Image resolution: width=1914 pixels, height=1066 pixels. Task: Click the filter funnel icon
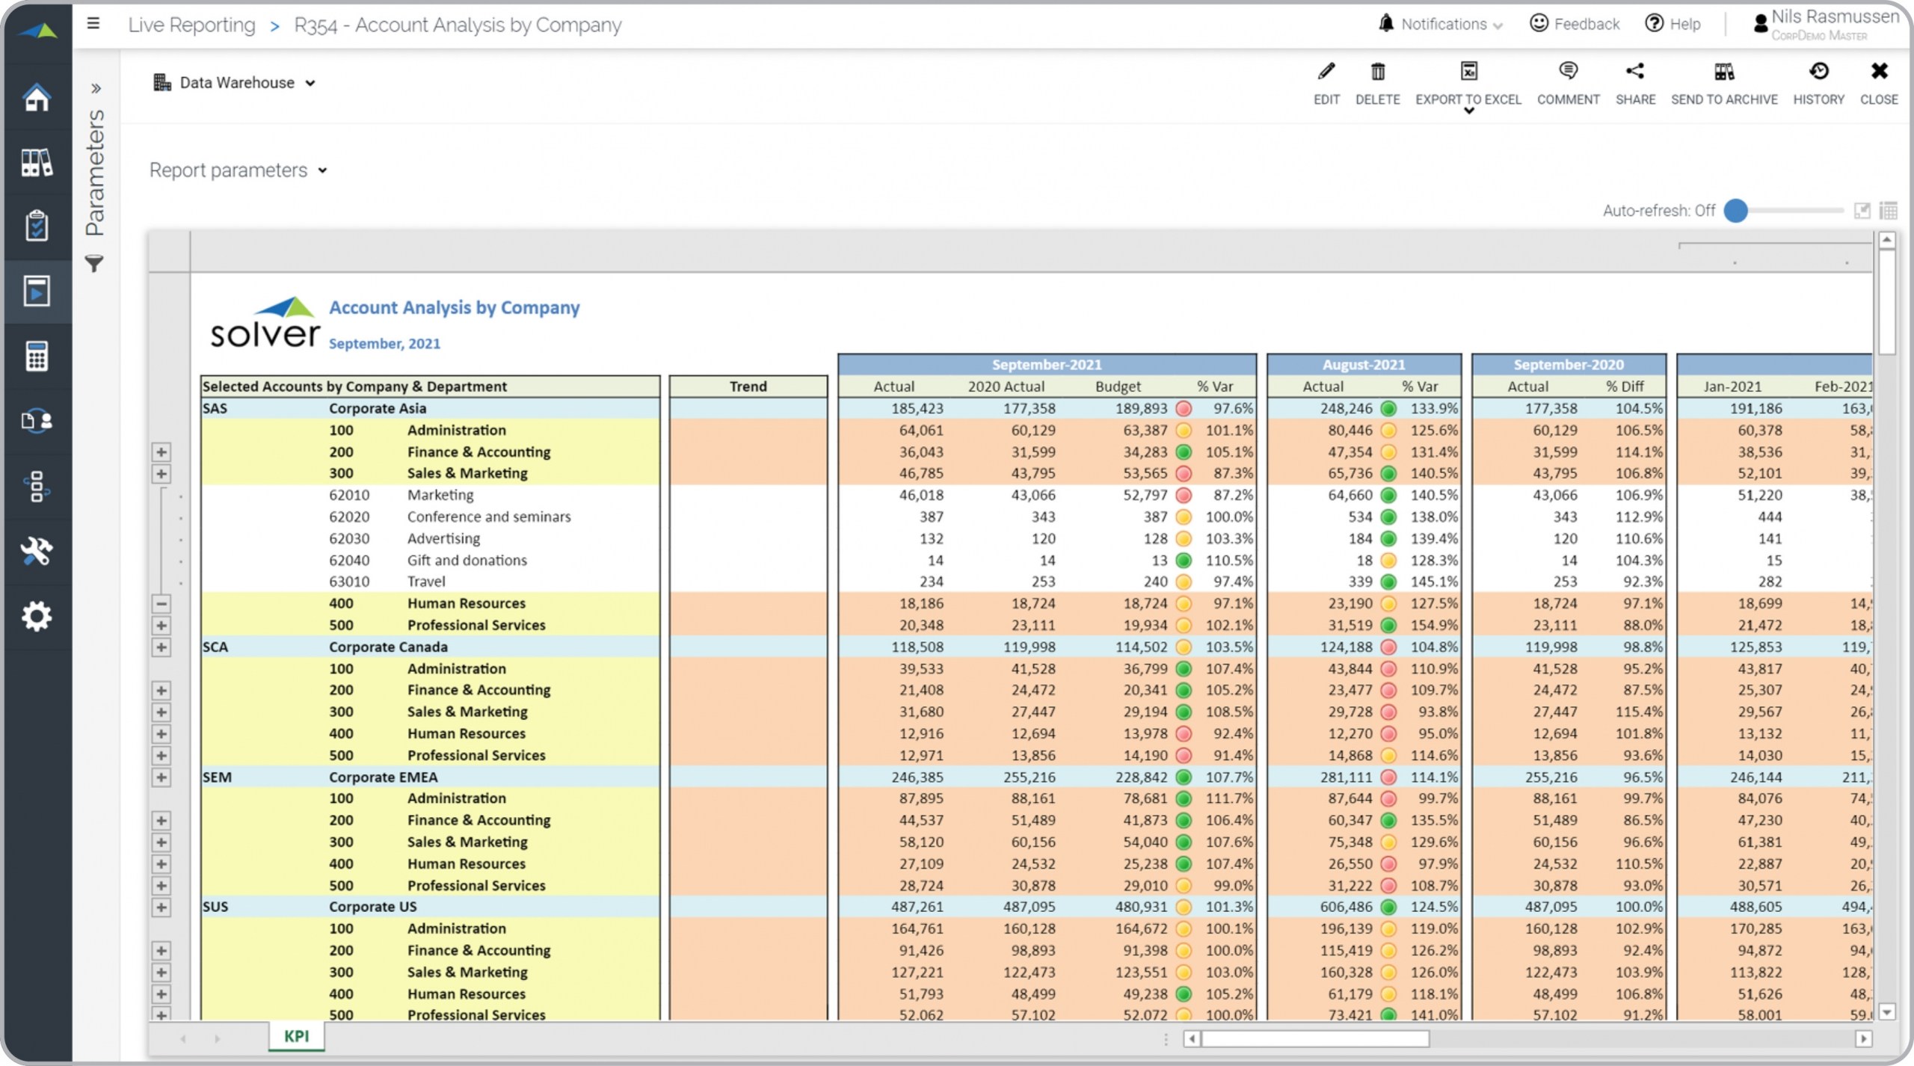pos(94,264)
